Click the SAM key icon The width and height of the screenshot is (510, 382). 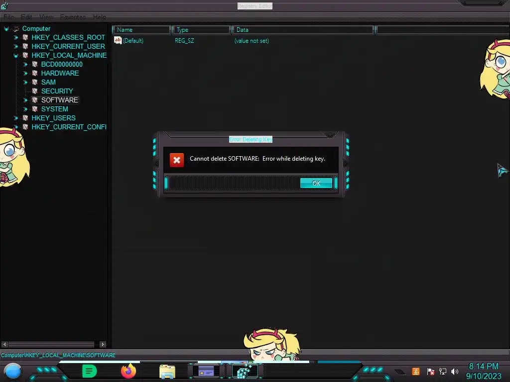[x=35, y=82]
